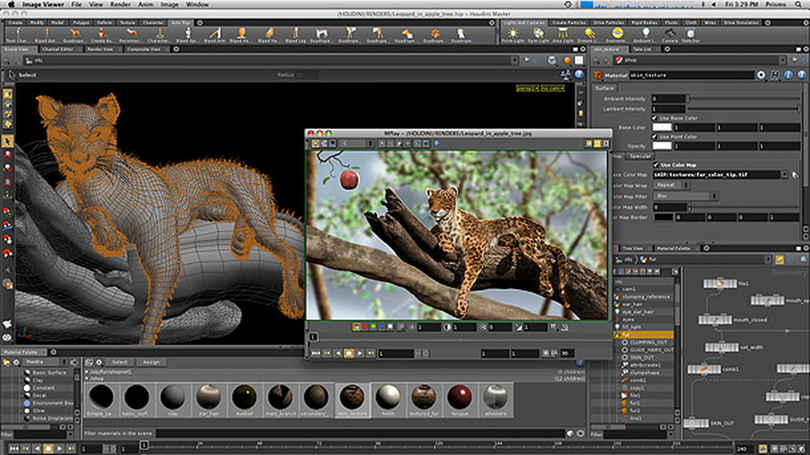This screenshot has height=455, width=810.
Task: Uncheck Use Base Color checkbox
Action: click(655, 118)
